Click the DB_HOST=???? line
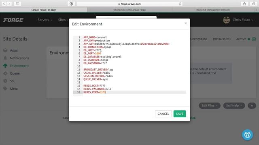The image size is (259, 145). (x=92, y=50)
